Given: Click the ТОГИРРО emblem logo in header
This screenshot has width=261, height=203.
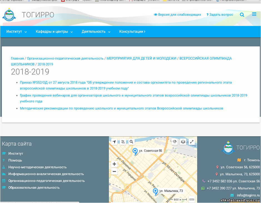Looking at the screenshot, I should coord(9,15).
